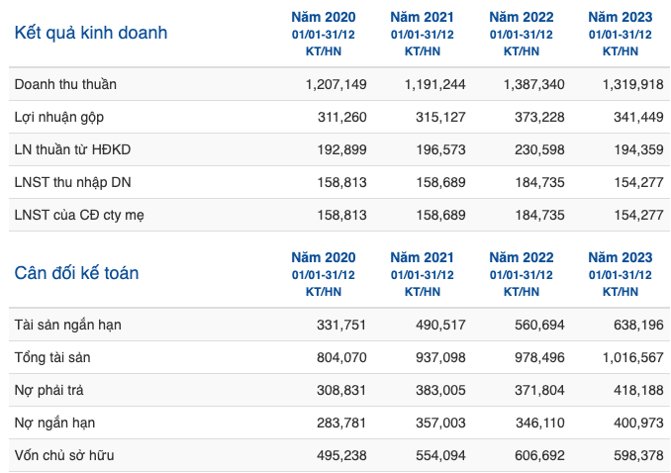The height and width of the screenshot is (473, 671).
Task: Select Năm 2020 header in Cân đối kế toán
Action: (x=324, y=257)
